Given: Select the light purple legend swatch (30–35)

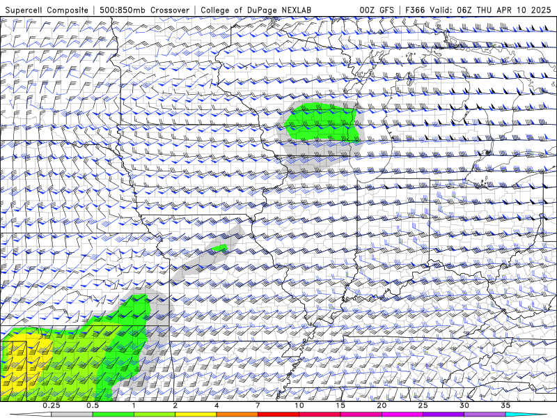Looking at the screenshot, I should (485, 415).
